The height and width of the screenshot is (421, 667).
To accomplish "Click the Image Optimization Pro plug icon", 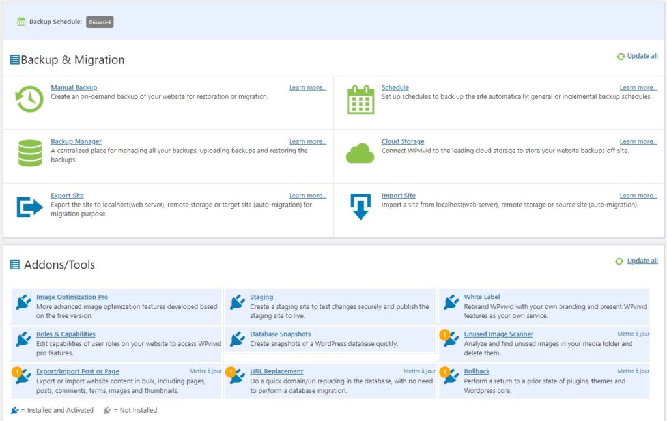I will (x=23, y=302).
